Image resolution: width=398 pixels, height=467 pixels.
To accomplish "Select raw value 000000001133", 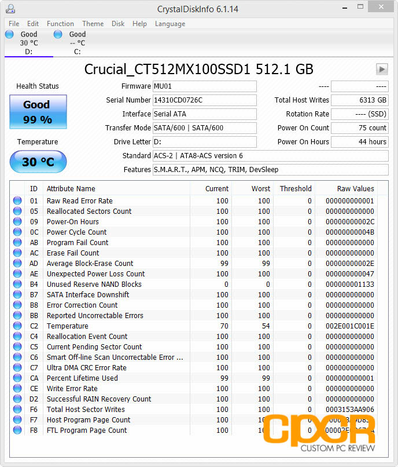I will click(350, 284).
